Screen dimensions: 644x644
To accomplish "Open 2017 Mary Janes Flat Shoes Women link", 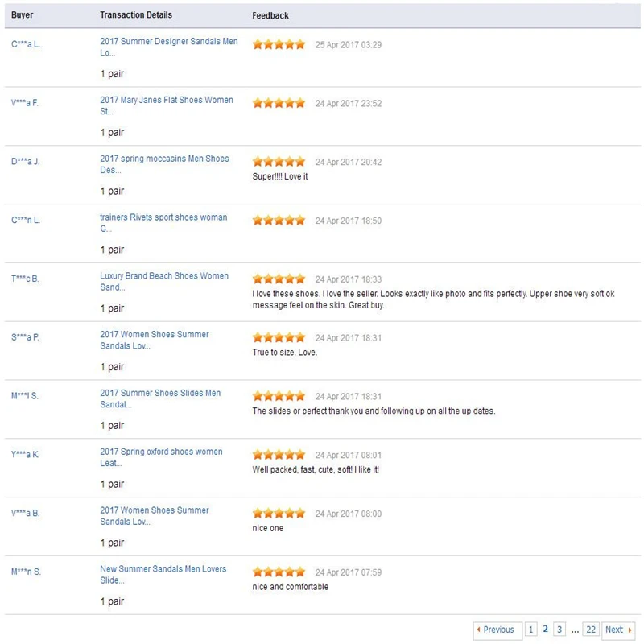I will [x=167, y=105].
